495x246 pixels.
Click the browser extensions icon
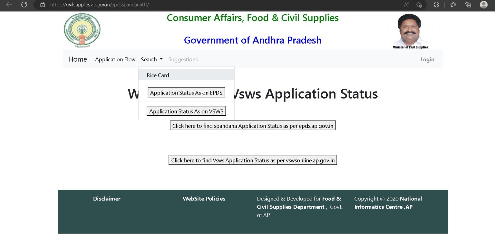tap(436, 5)
